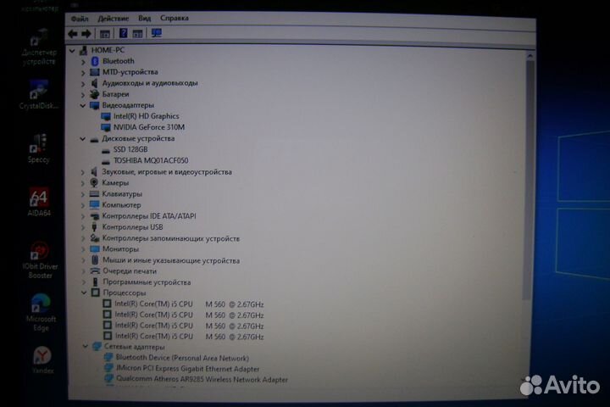
Task: Expand the Bluetooth category
Action: [x=83, y=62]
